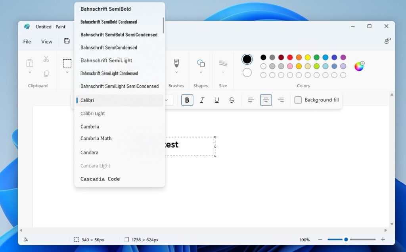This screenshot has width=406, height=252.
Task: Open the File menu
Action: click(27, 41)
